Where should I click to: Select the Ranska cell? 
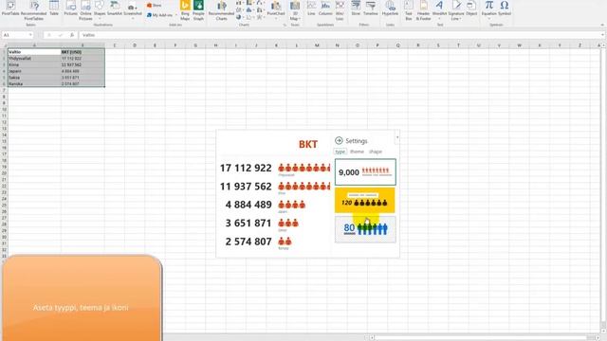pos(34,84)
